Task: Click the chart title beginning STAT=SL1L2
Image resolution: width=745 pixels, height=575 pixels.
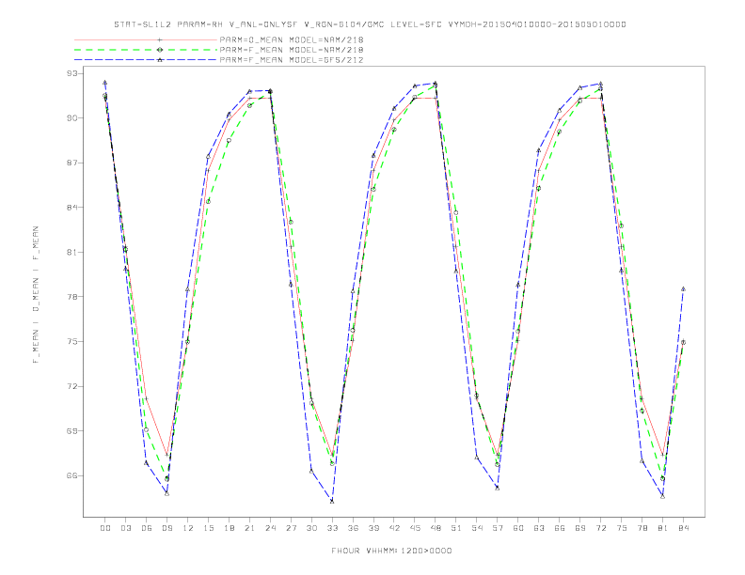Action: tap(370, 24)
